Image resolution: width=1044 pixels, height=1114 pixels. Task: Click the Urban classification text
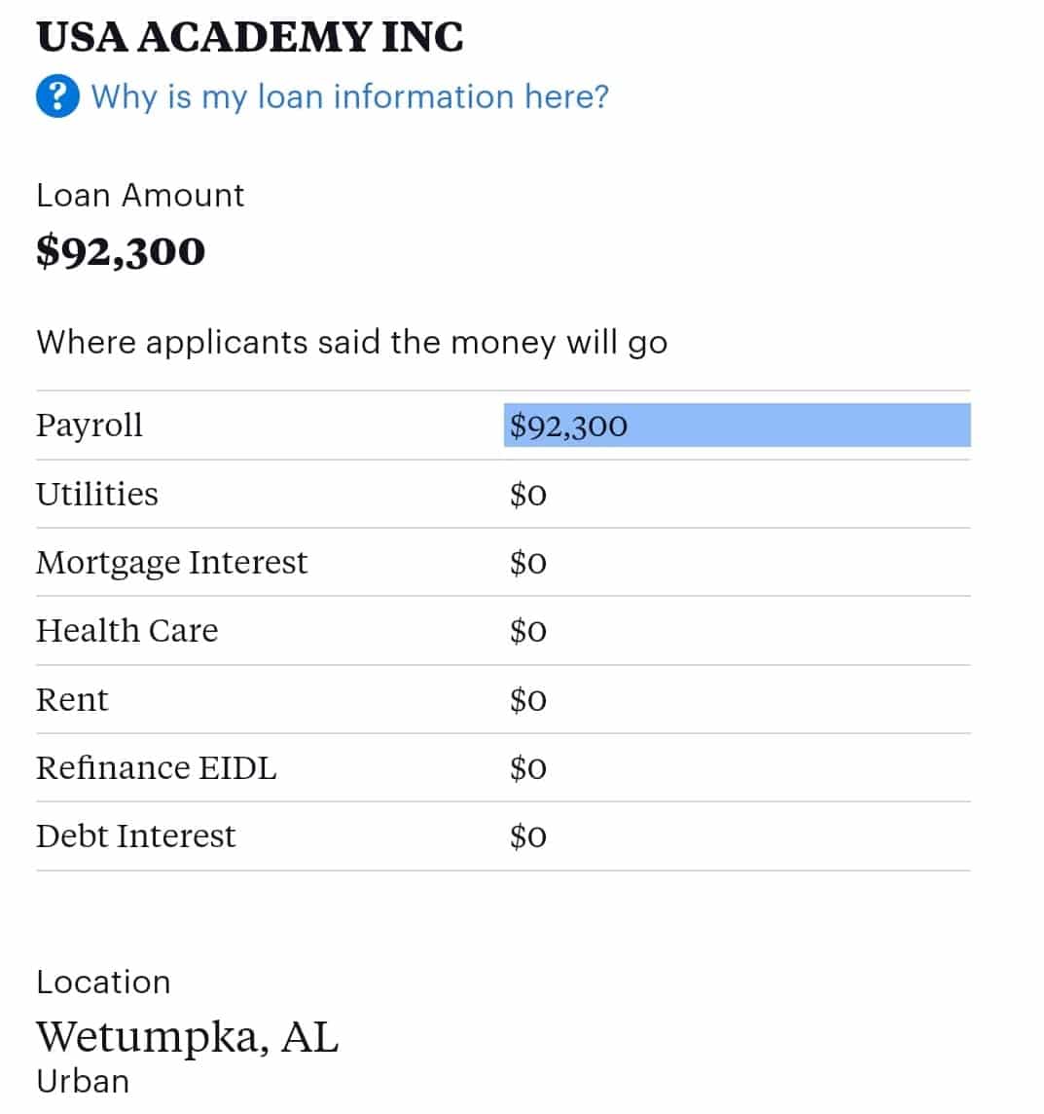83,1081
